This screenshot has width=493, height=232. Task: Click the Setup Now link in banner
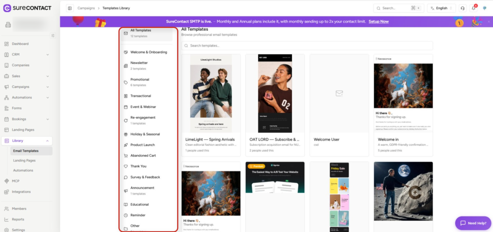[x=378, y=21]
